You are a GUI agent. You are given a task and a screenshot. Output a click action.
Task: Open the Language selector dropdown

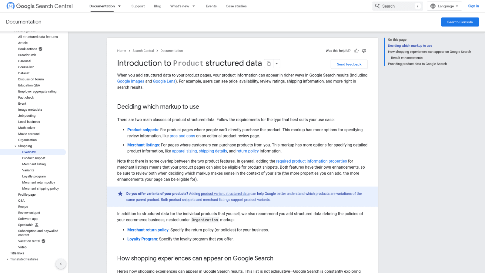444,6
